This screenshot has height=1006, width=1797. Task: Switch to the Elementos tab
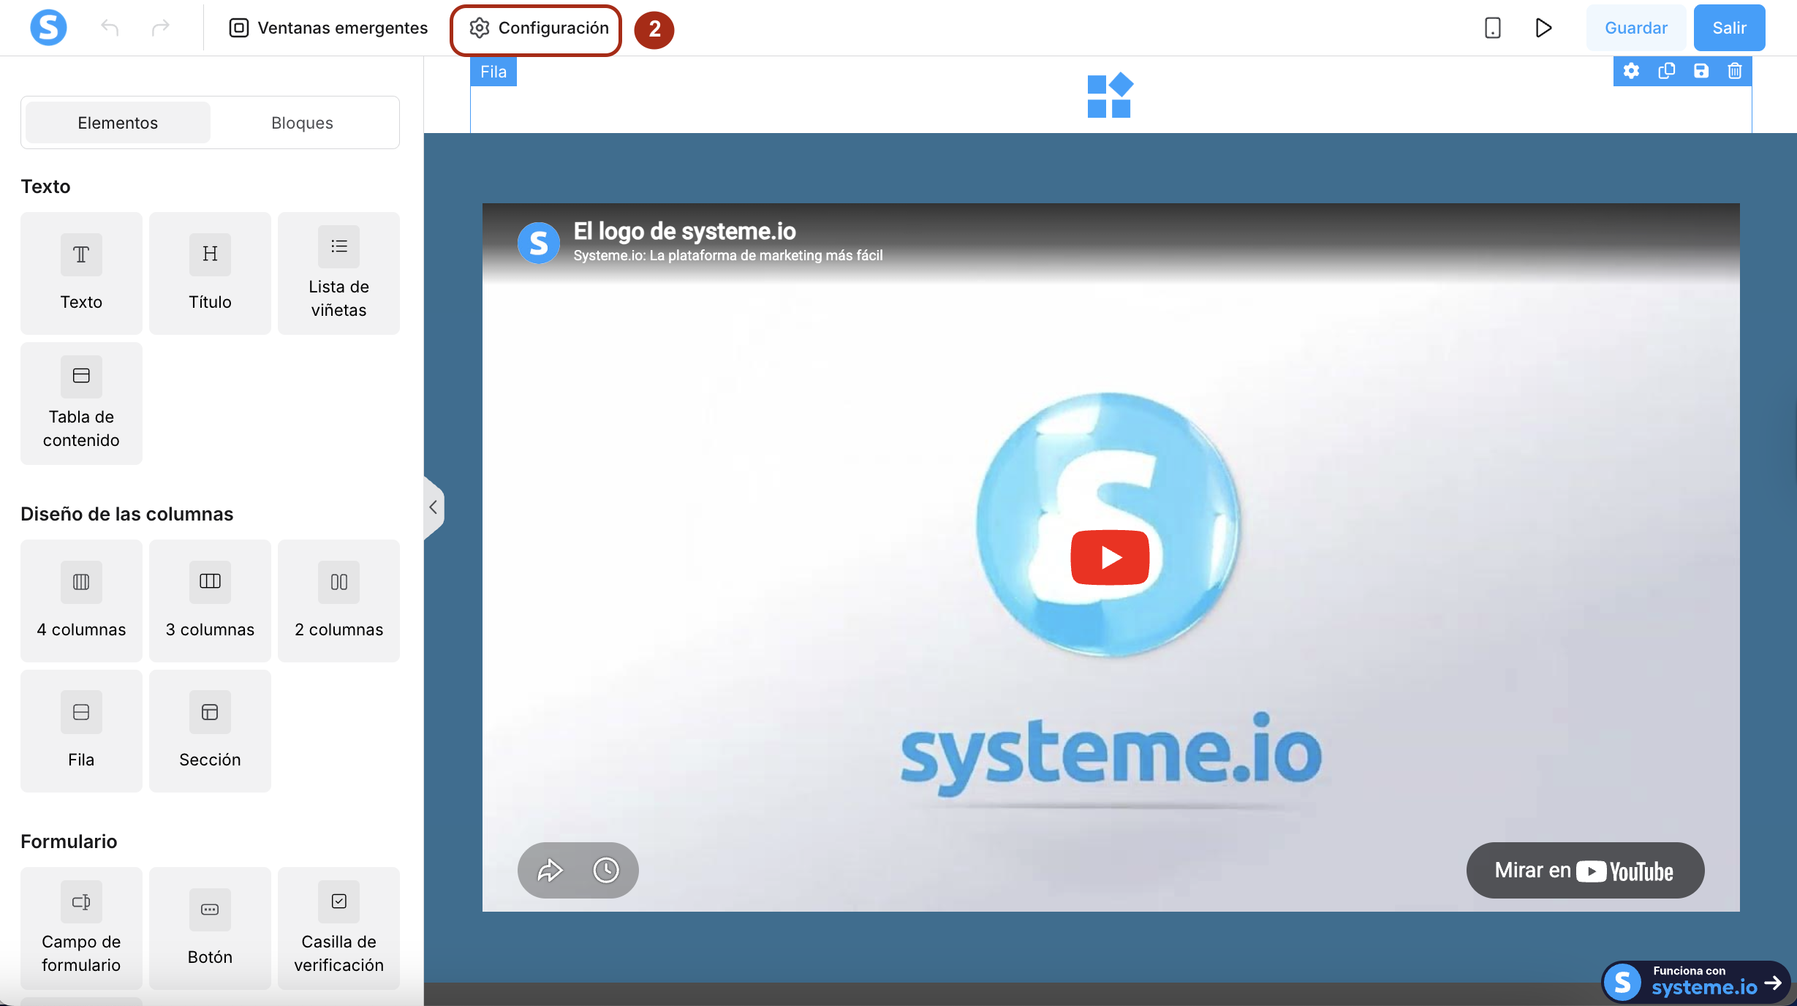pos(118,123)
